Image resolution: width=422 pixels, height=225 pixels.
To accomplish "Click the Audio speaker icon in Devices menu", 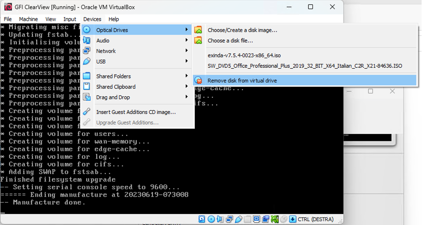I will coord(87,40).
